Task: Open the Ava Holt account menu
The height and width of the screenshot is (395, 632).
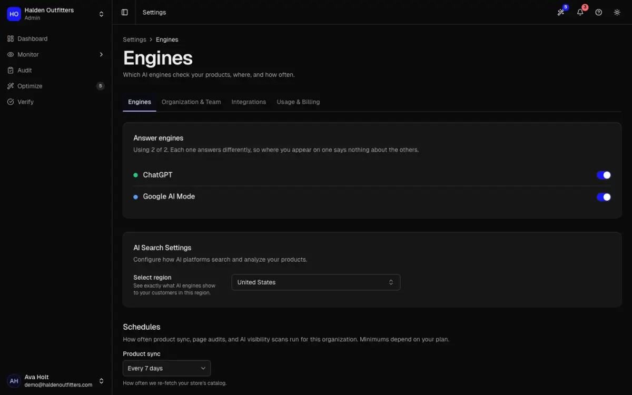Action: [x=56, y=381]
